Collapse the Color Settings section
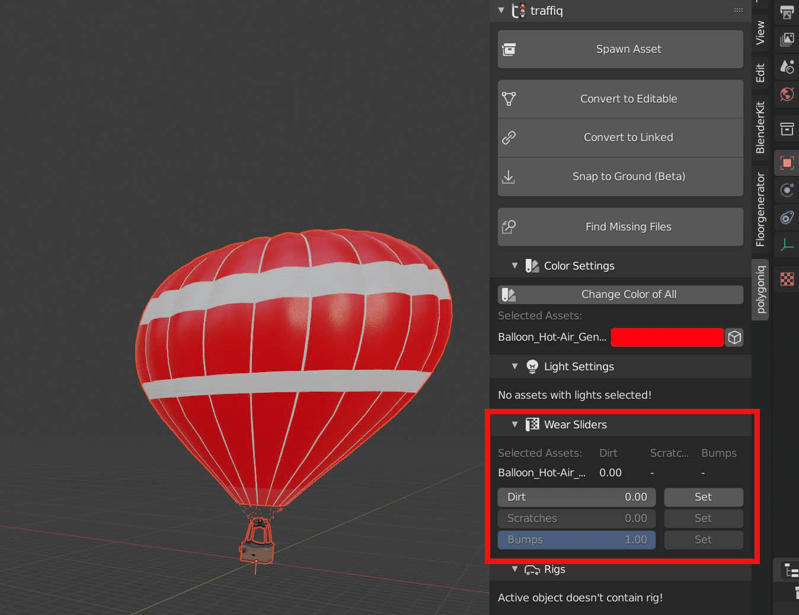Viewport: 799px width, 615px height. [514, 266]
